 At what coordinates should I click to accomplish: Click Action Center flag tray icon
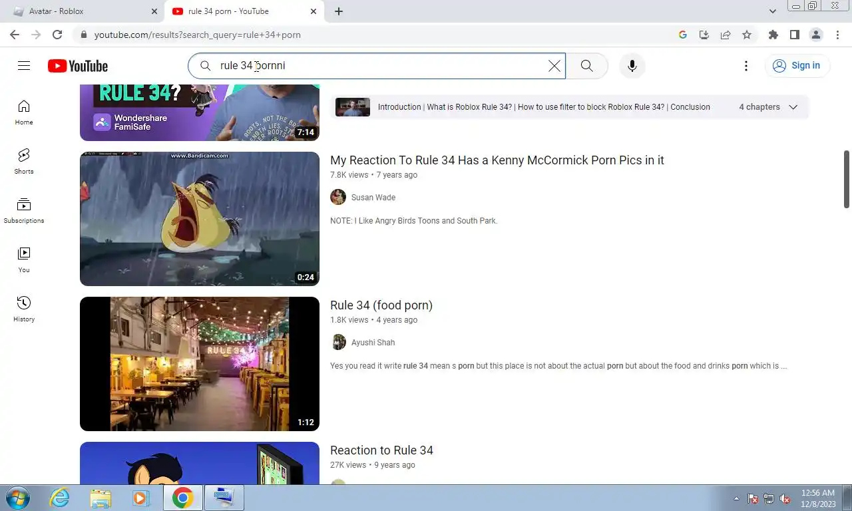tap(753, 498)
